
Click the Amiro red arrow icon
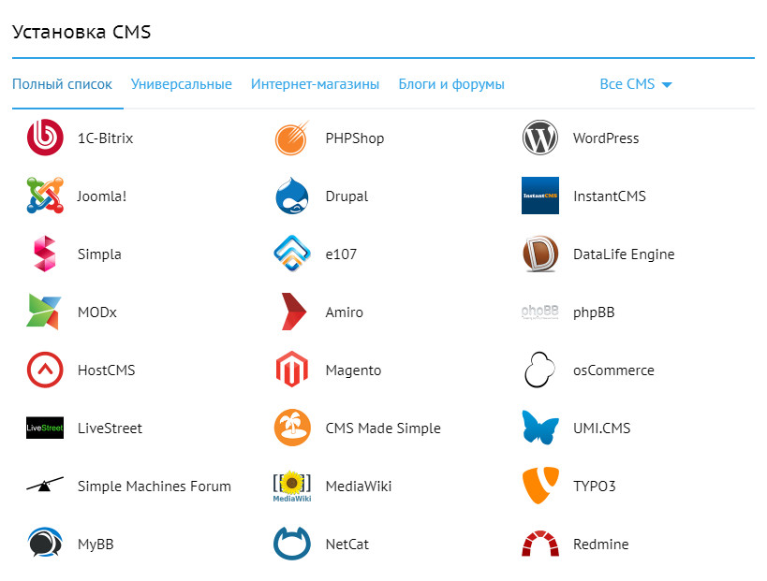[294, 312]
